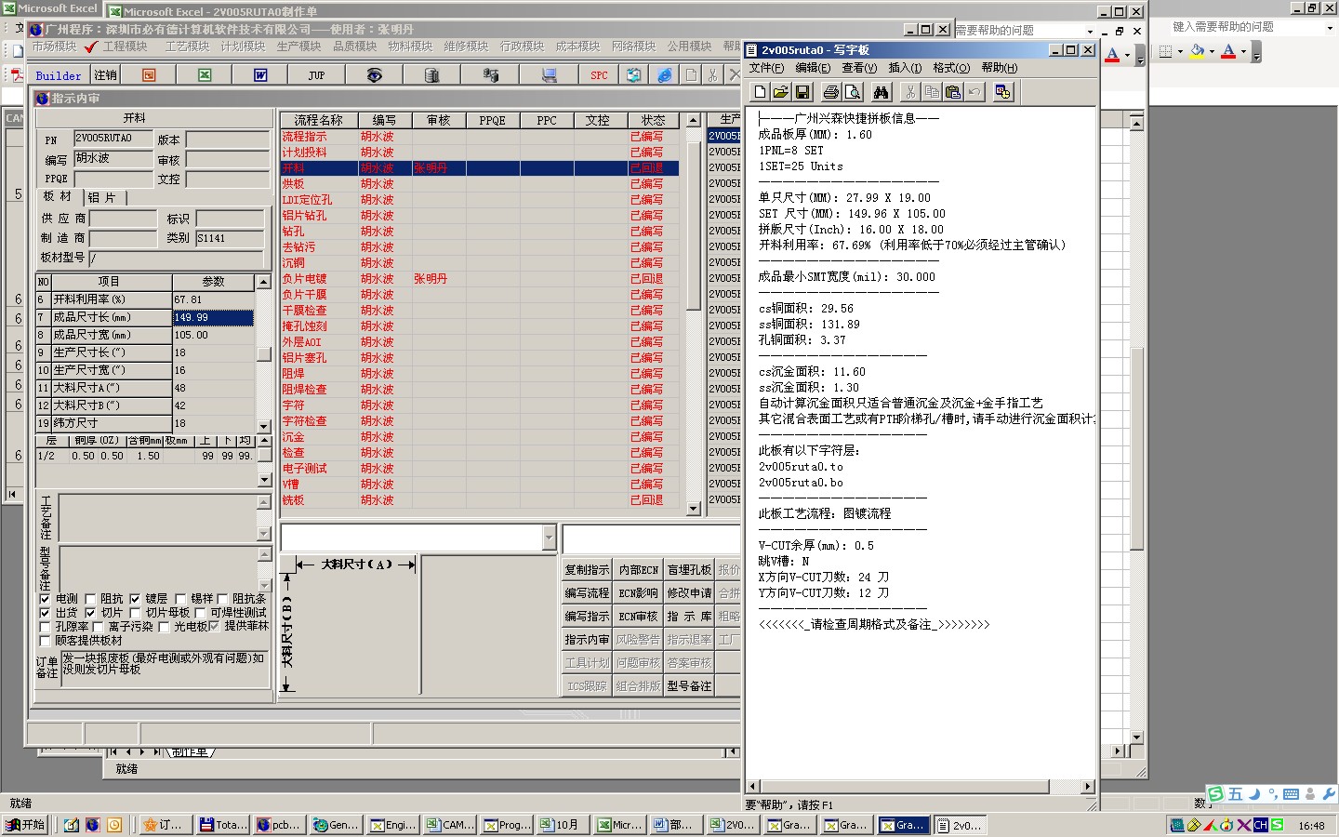Click the network computers icon in toolbar
This screenshot has height=837, width=1339.
pyautogui.click(x=491, y=75)
